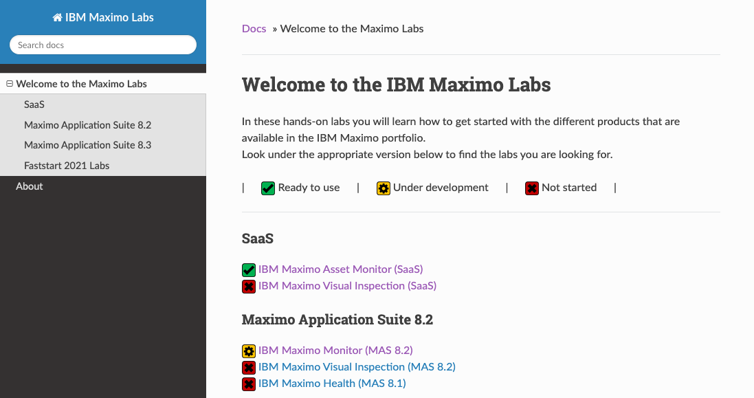The width and height of the screenshot is (754, 398).
Task: Click the green checkmark icon next to Ready to use
Action: point(268,188)
